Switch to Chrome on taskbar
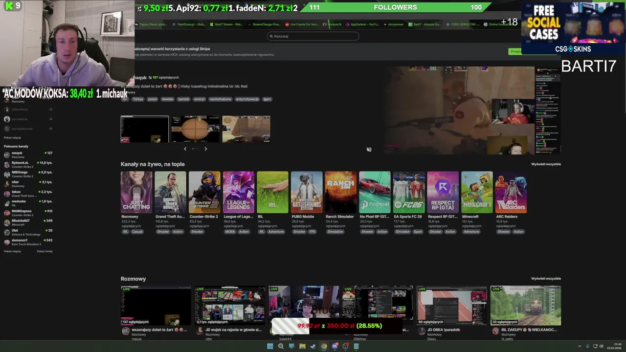 324,346
